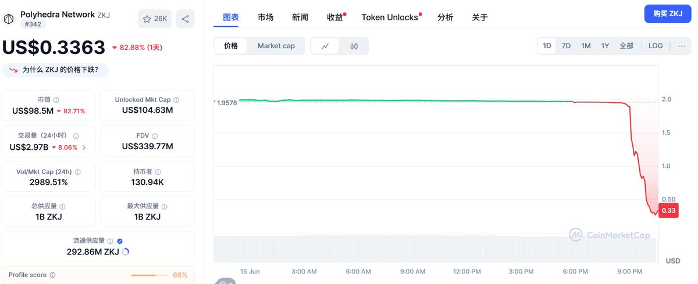
Task: Click the 购买 ZKJ button
Action: pos(668,13)
